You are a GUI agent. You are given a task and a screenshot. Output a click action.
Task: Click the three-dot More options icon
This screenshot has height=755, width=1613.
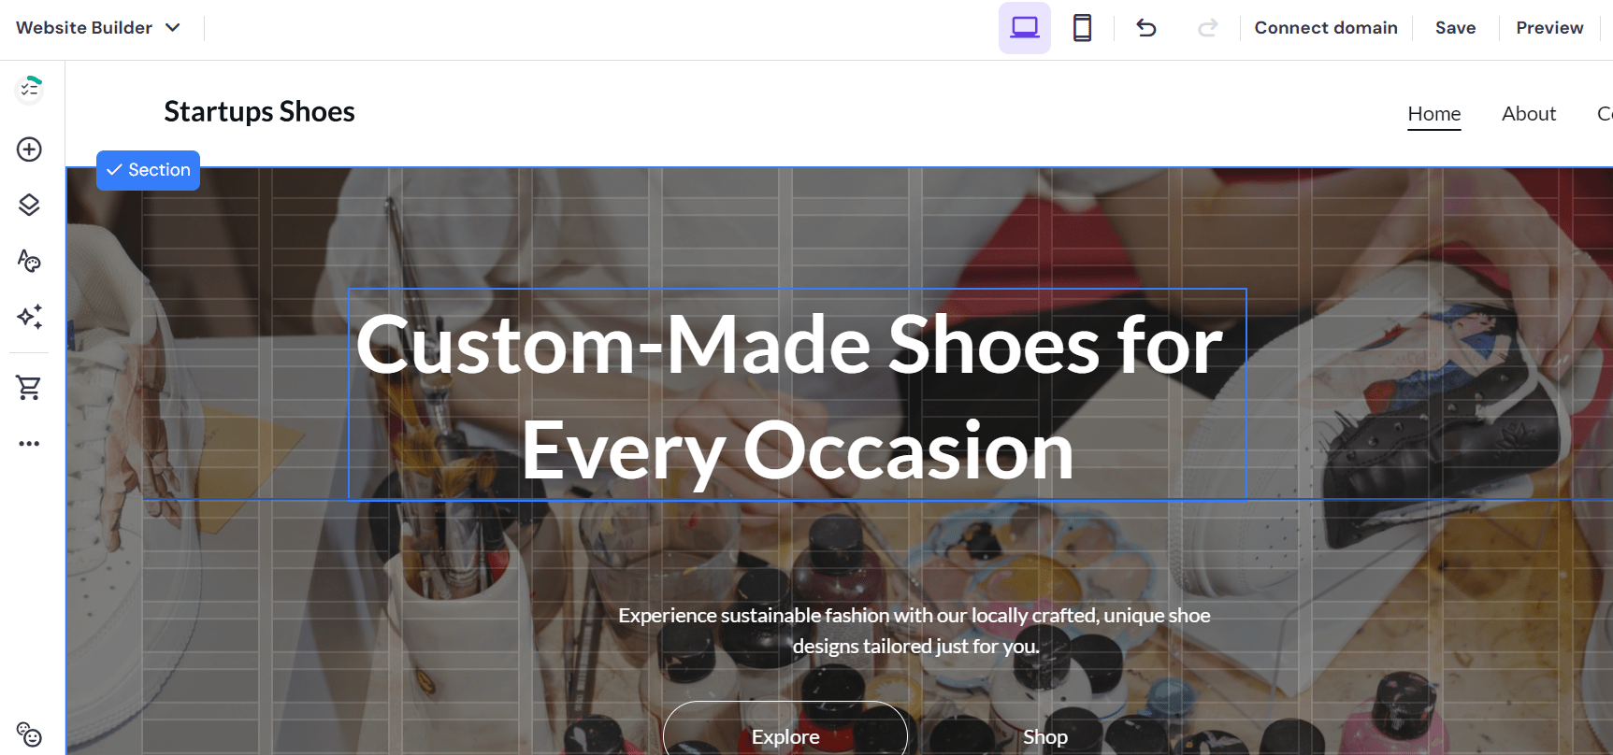point(29,444)
